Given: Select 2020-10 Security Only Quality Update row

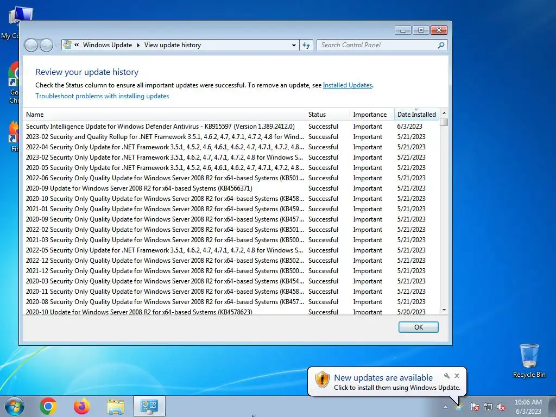Looking at the screenshot, I should tap(231, 199).
